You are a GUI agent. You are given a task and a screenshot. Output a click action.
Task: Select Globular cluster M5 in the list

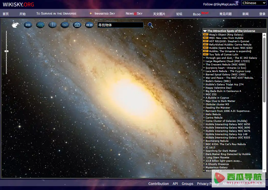pyautogui.click(x=217, y=104)
